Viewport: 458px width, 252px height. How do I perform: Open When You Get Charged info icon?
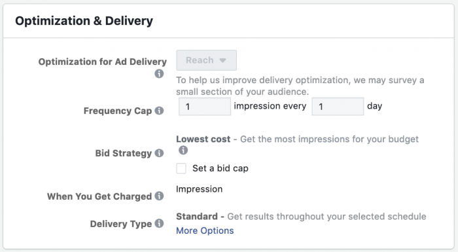[x=159, y=196]
